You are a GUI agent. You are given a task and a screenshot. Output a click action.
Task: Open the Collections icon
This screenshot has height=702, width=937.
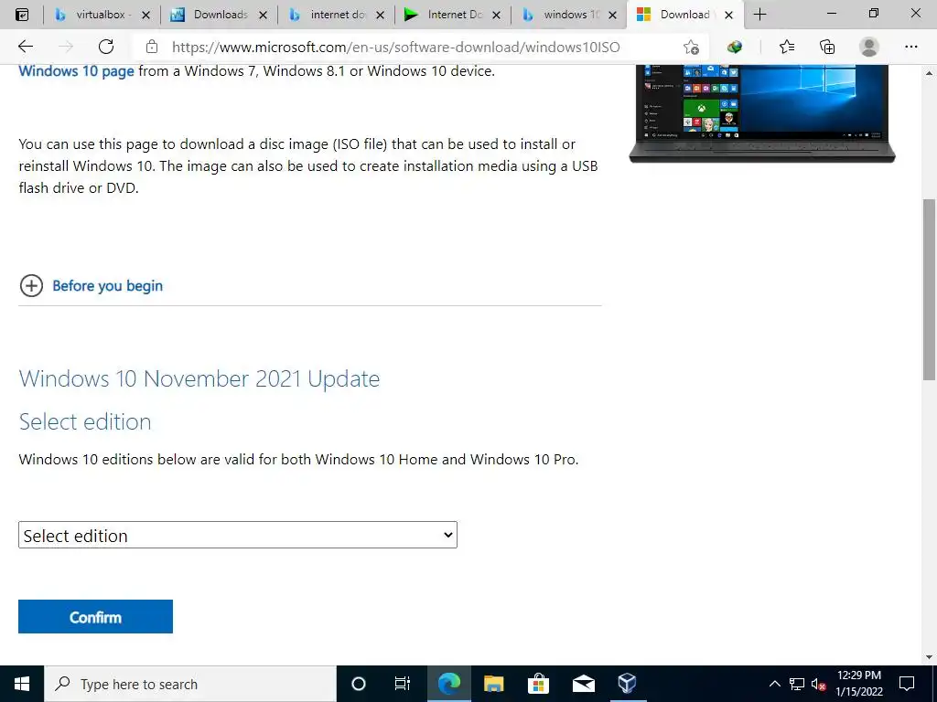tap(827, 47)
